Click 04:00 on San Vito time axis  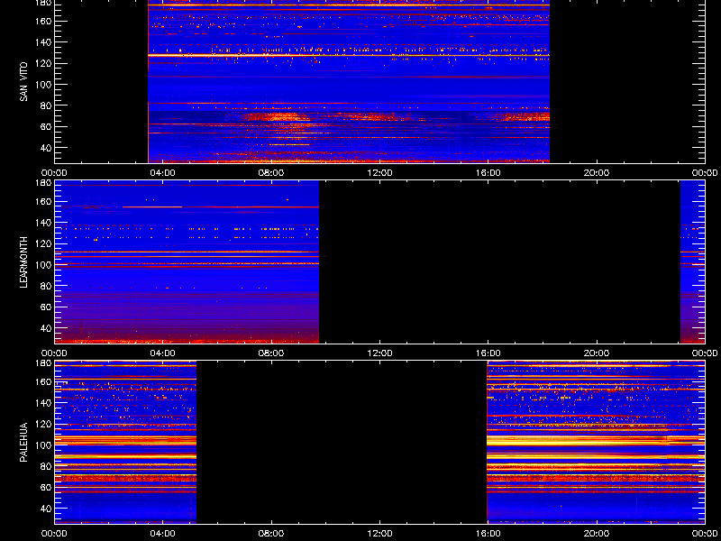click(163, 173)
